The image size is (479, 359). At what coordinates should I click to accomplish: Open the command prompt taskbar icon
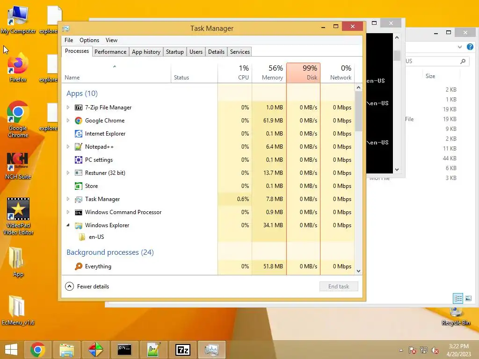pyautogui.click(x=124, y=350)
